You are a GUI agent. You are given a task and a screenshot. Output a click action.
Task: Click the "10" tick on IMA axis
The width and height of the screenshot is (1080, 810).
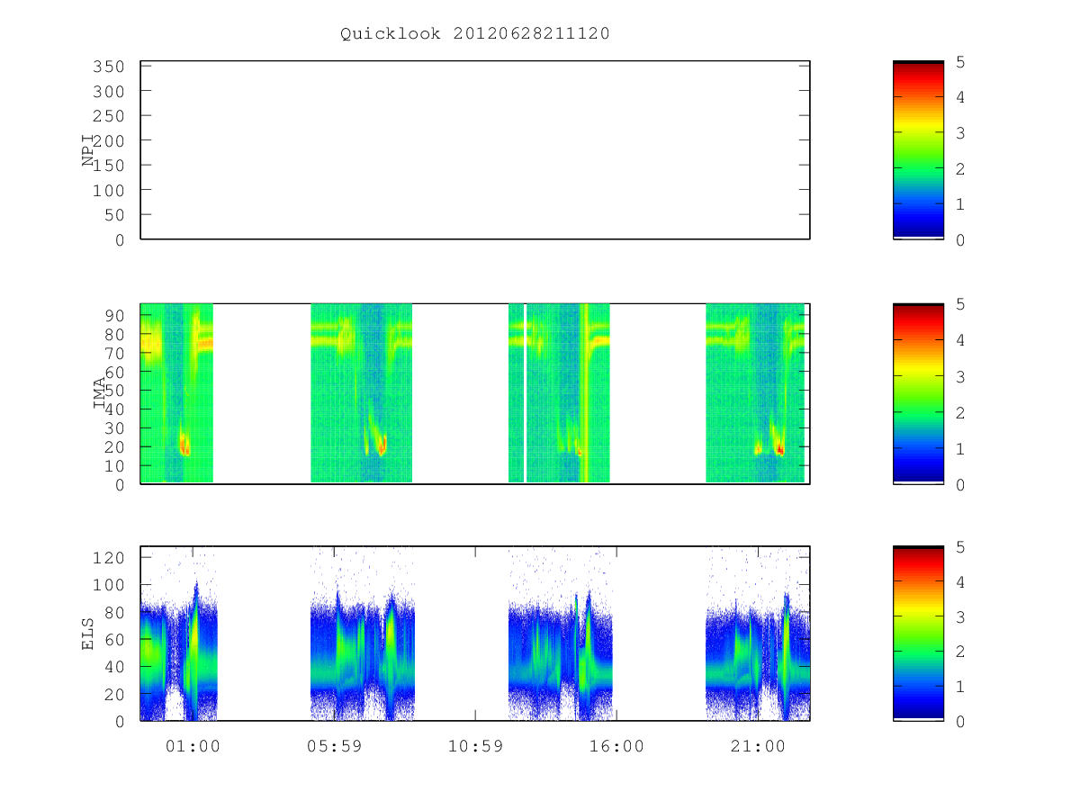[x=114, y=466]
